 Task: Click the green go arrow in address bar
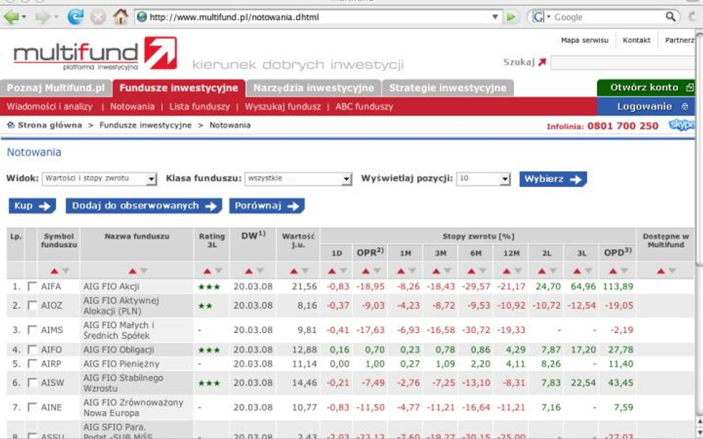(511, 16)
